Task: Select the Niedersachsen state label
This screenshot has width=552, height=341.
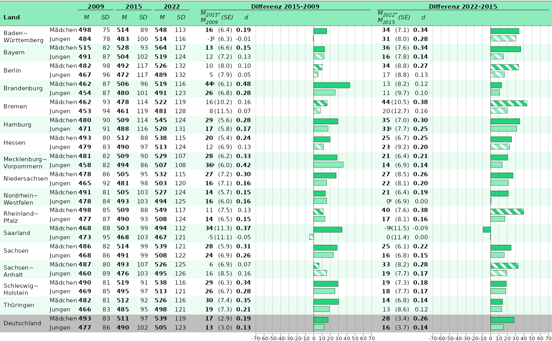Action: (x=26, y=179)
